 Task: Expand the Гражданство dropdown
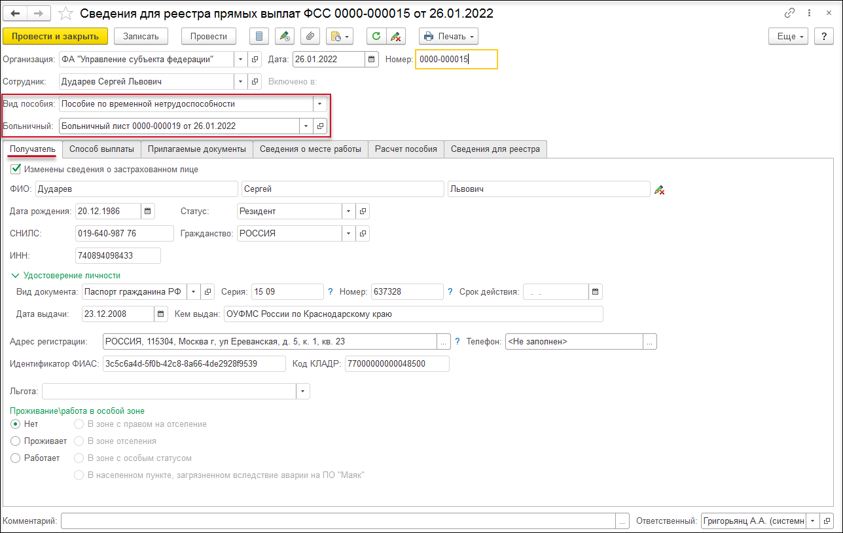(349, 233)
